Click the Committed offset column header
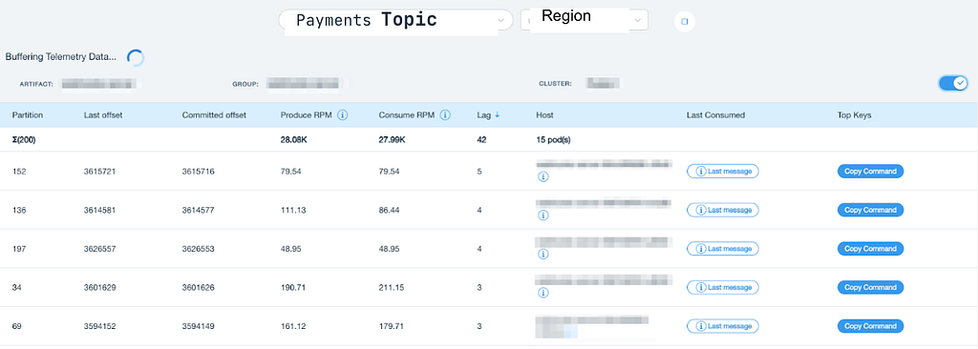The height and width of the screenshot is (349, 978). (x=214, y=115)
